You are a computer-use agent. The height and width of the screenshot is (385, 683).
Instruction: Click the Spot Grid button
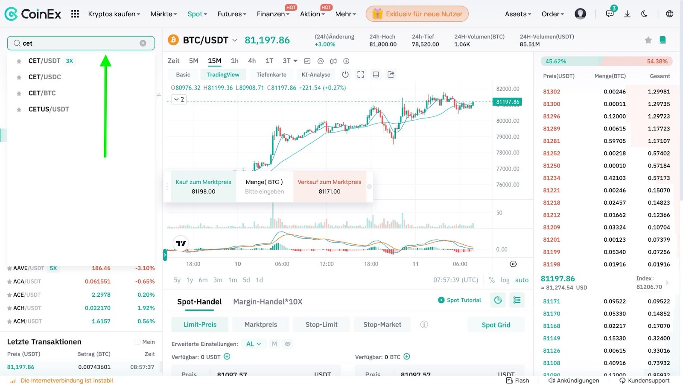(x=496, y=325)
